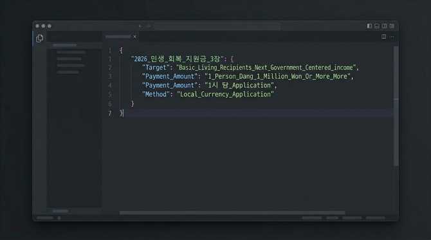Screen dimensions: 431x240
Task: Open customize layout icon in title bar
Action: point(392,26)
